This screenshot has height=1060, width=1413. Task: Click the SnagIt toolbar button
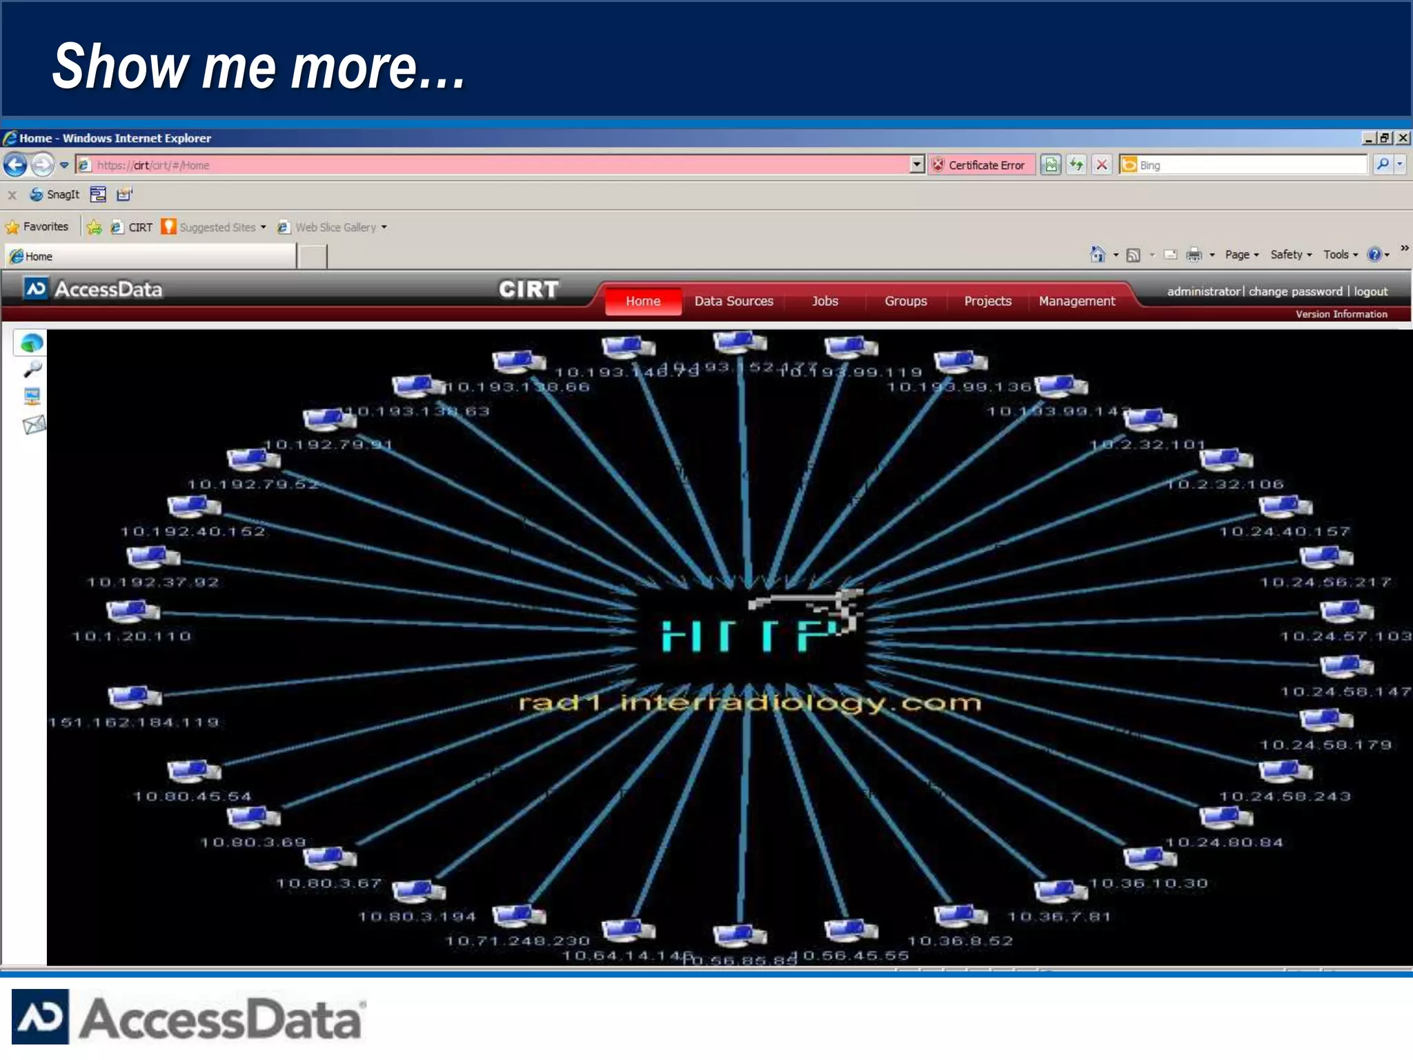click(55, 195)
